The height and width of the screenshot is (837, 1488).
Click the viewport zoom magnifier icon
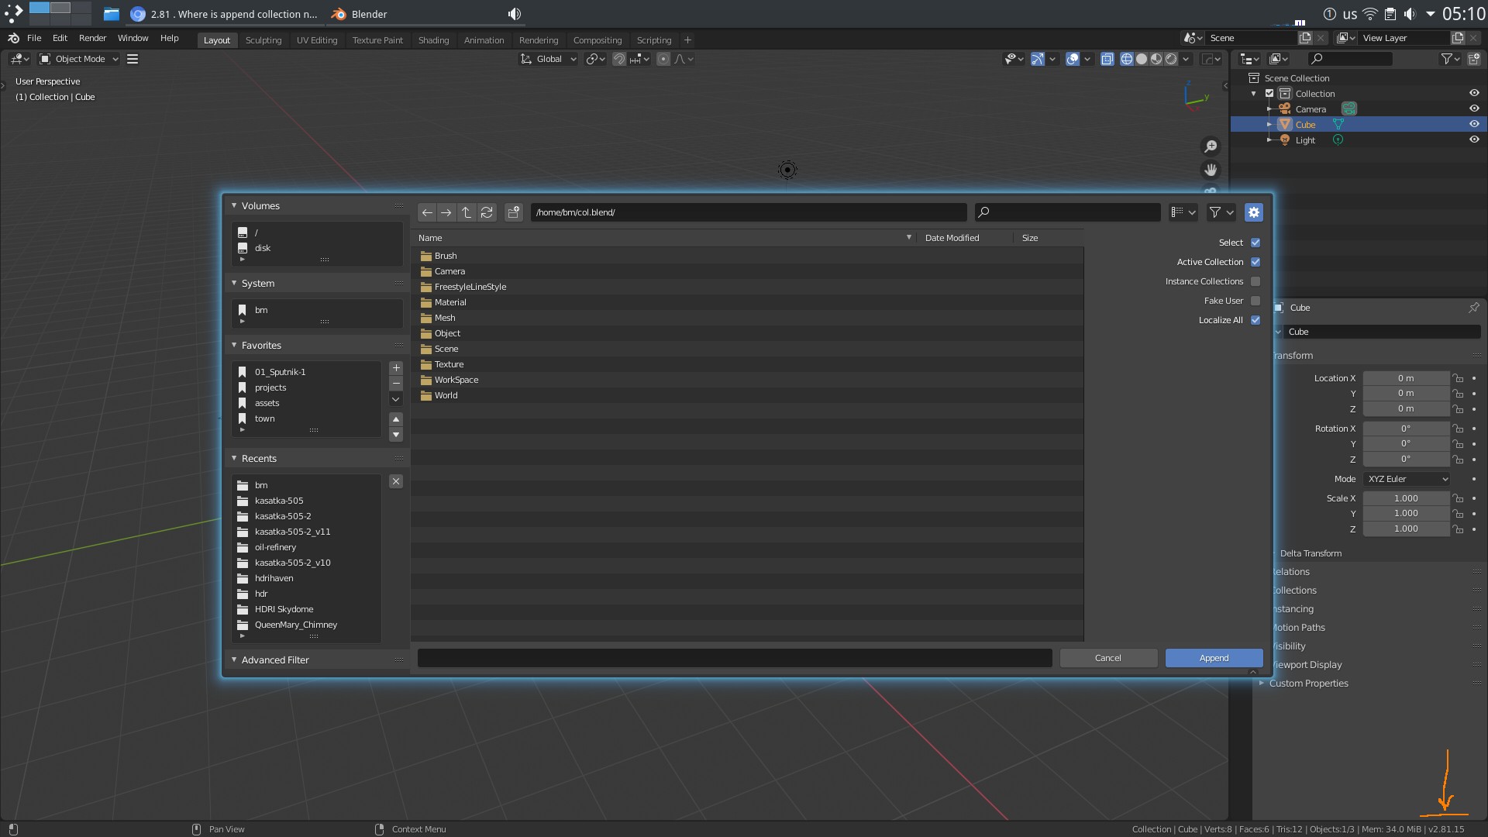tap(1211, 146)
